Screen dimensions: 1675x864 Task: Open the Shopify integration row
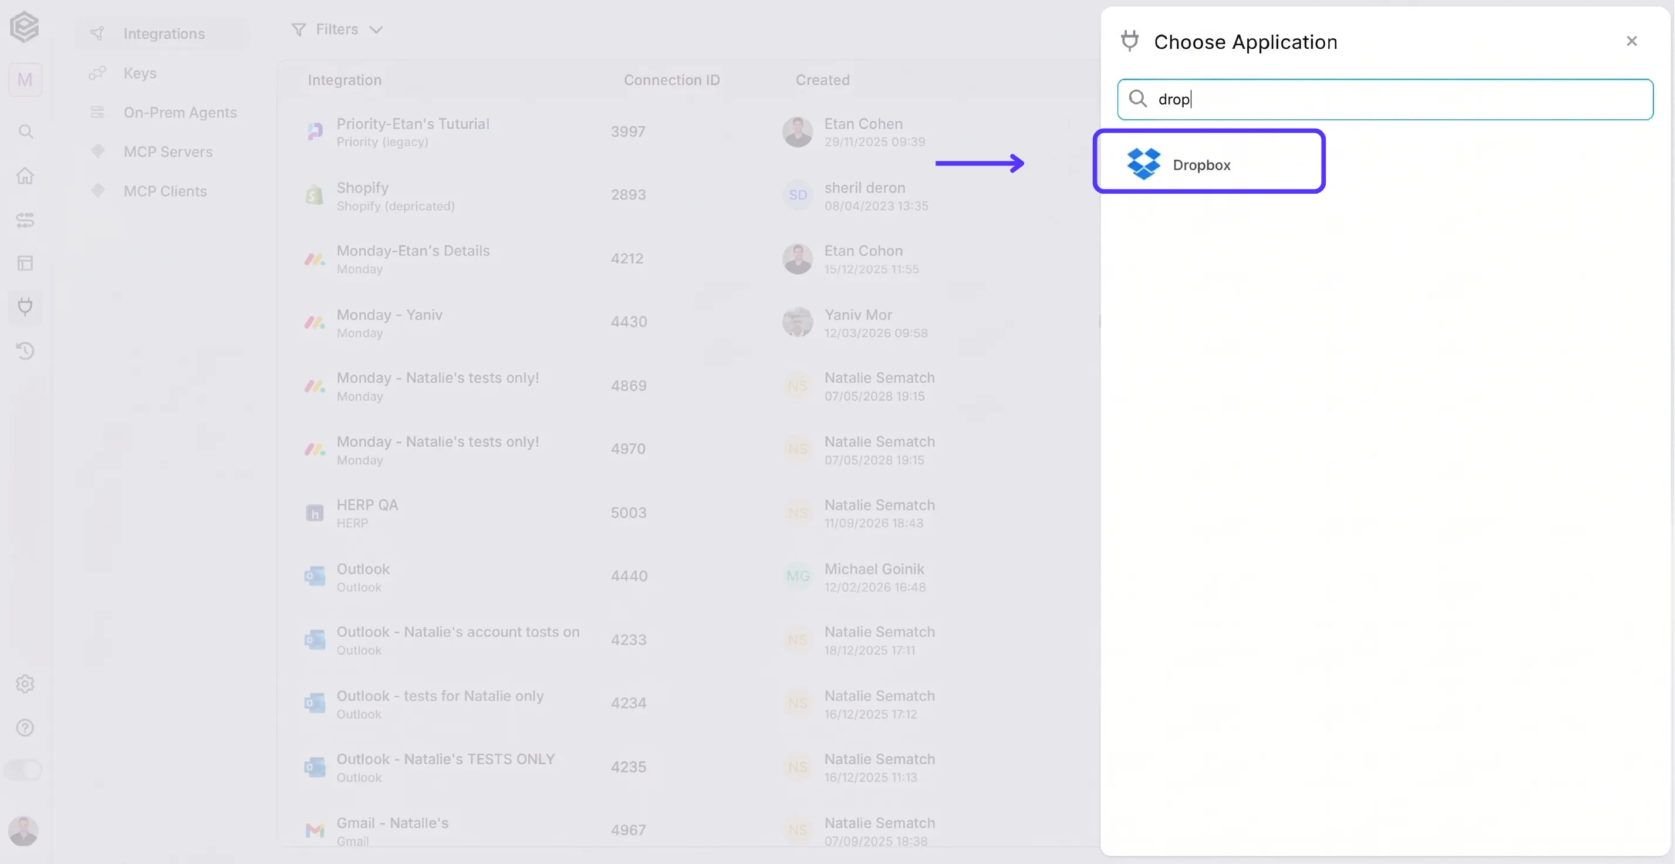(689, 195)
